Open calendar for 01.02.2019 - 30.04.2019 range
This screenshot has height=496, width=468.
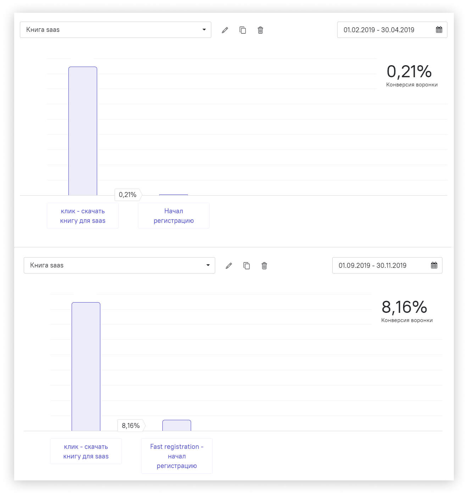pos(439,30)
